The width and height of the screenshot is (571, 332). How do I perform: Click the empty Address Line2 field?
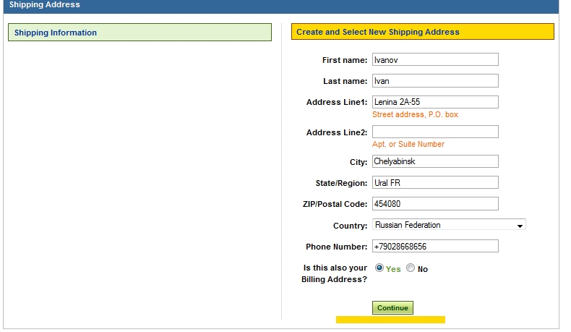click(435, 132)
